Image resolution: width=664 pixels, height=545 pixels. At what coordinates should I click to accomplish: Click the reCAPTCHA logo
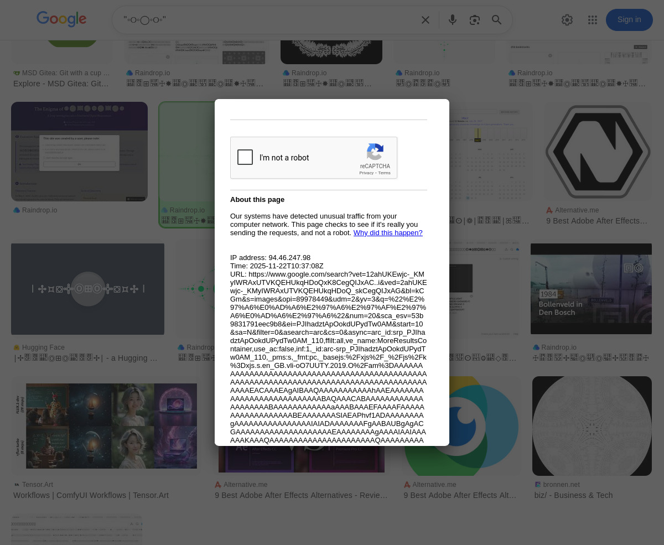click(x=375, y=152)
